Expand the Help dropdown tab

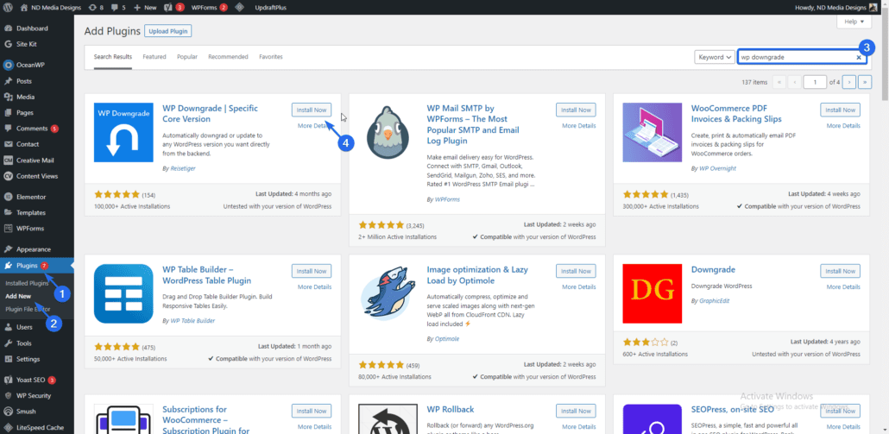[854, 22]
